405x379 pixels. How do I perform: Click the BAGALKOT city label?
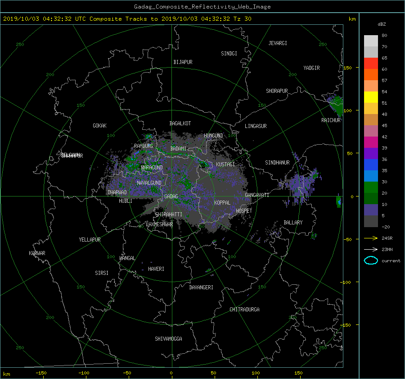180,123
